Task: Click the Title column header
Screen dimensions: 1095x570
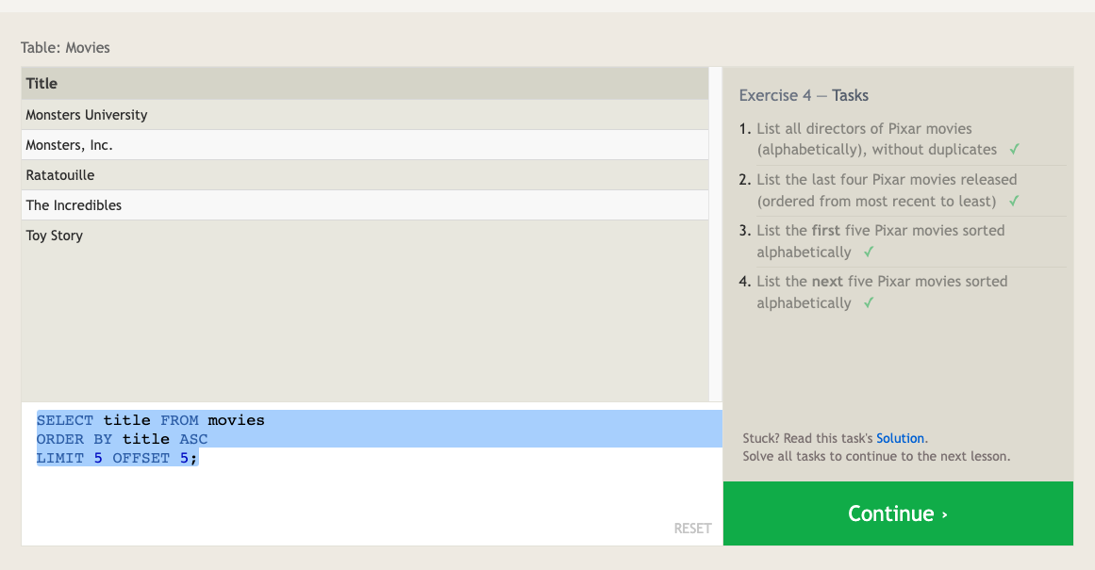Action: click(41, 84)
